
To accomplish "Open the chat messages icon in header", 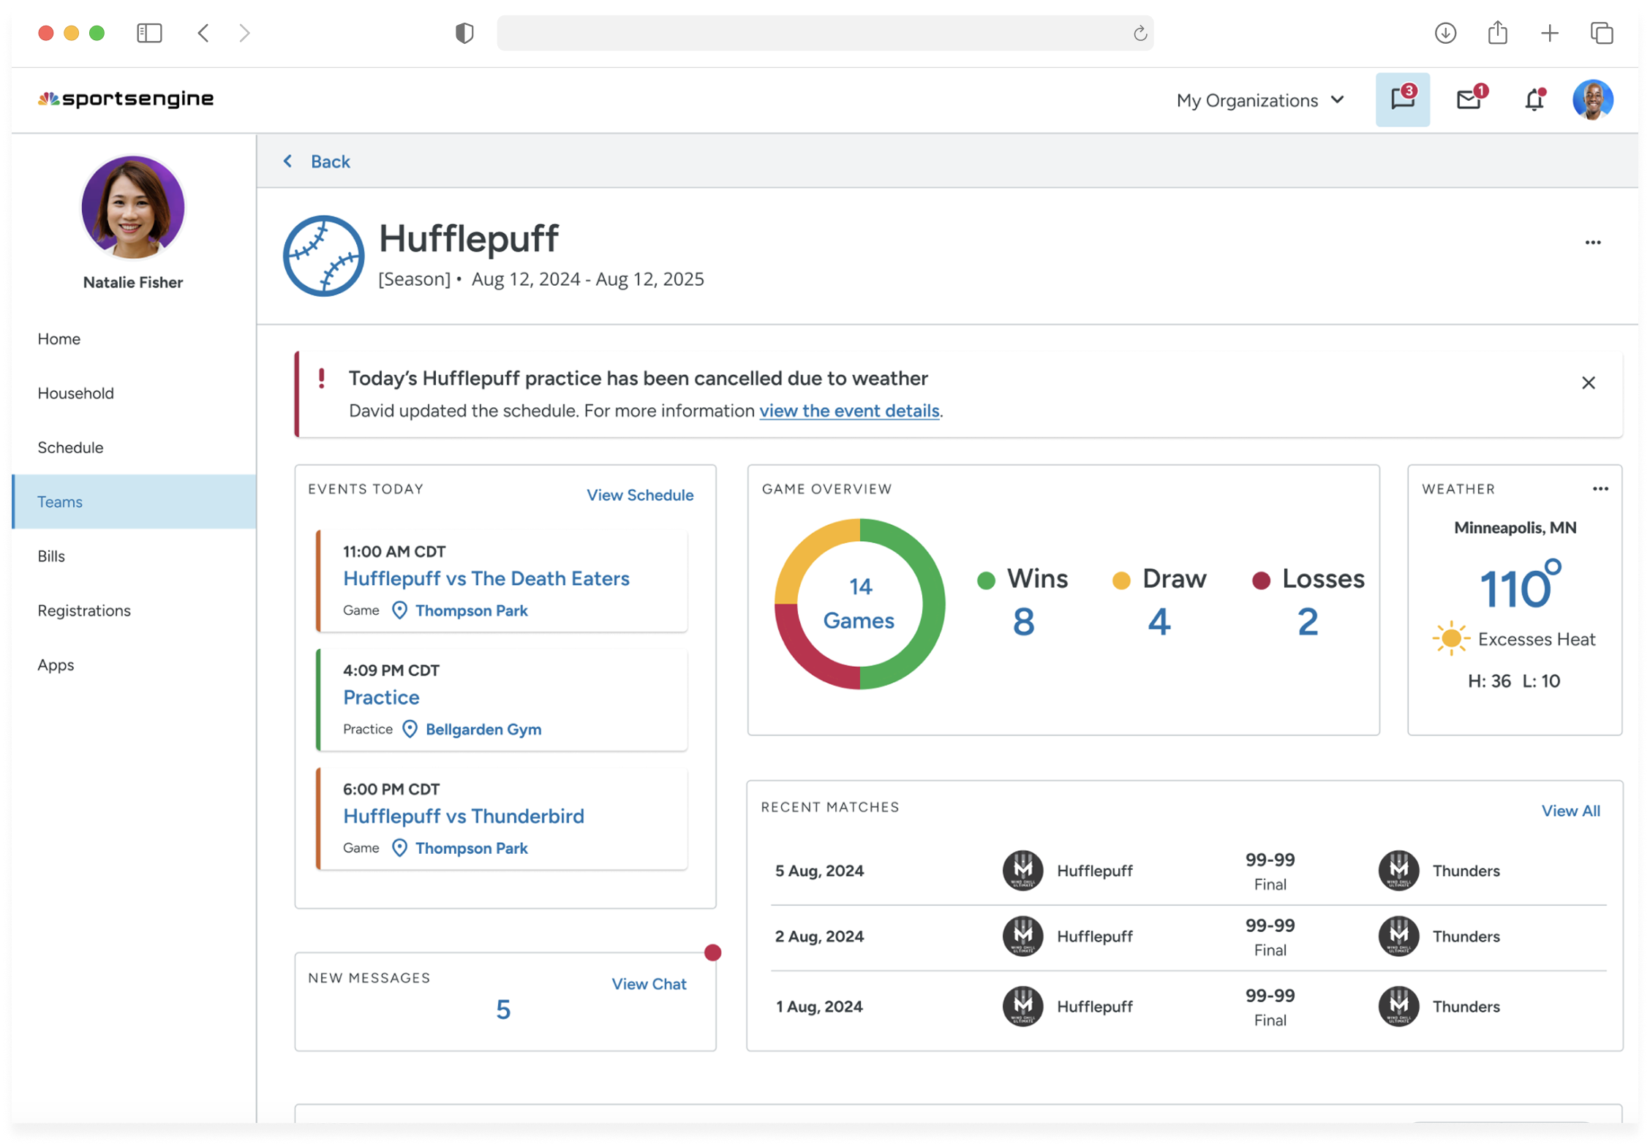I will pyautogui.click(x=1401, y=99).
